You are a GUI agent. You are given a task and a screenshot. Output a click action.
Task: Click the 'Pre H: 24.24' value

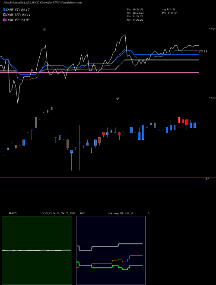[135, 13]
